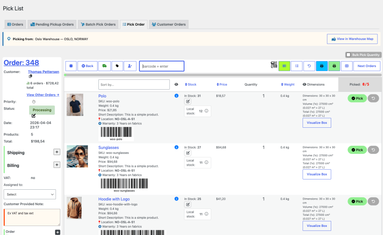This screenshot has width=383, height=235.
Task: Edit stock icon for Sunglasses
Action: [188, 153]
